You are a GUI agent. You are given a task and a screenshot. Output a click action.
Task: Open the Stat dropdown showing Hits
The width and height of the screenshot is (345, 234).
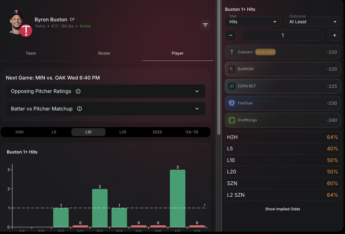point(253,22)
